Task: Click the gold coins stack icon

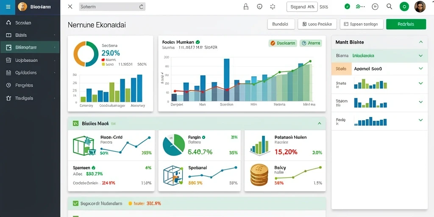Action: 259,175
